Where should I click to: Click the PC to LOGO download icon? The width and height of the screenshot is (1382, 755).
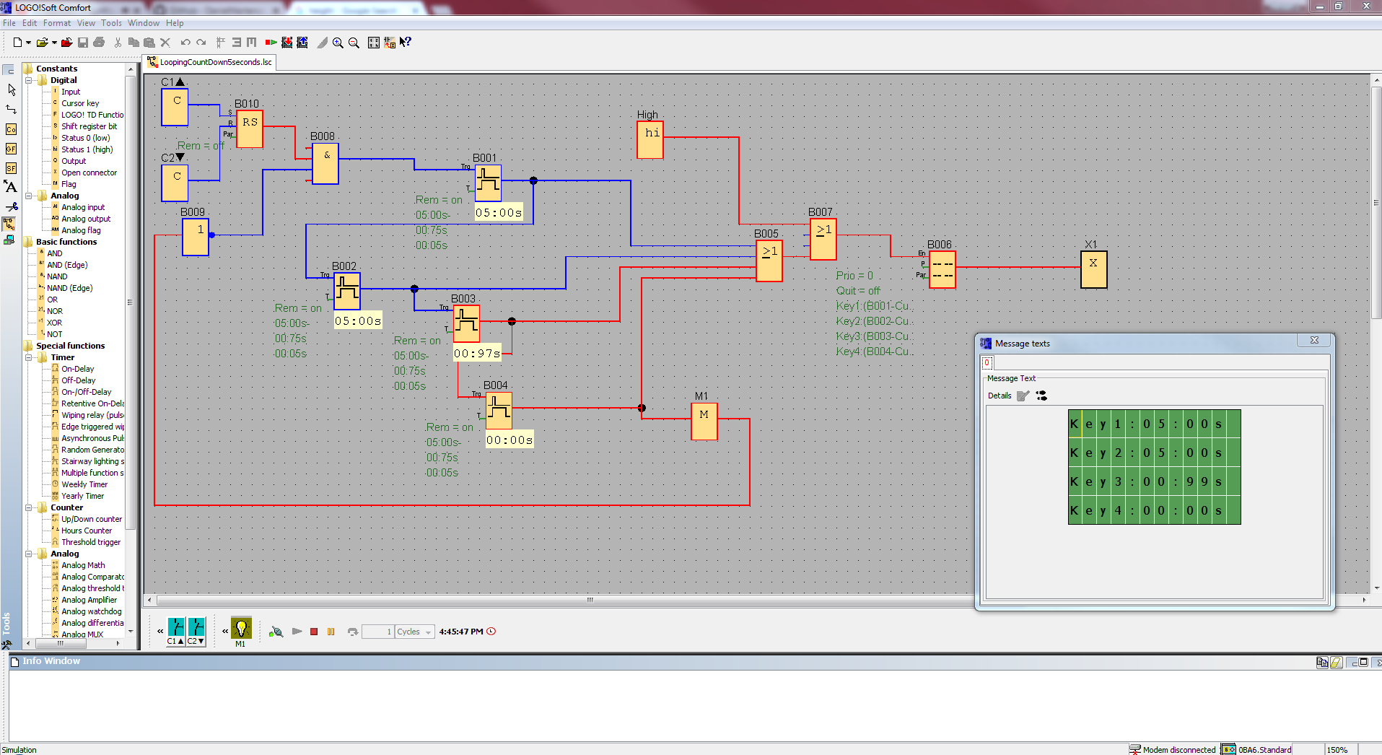287,43
